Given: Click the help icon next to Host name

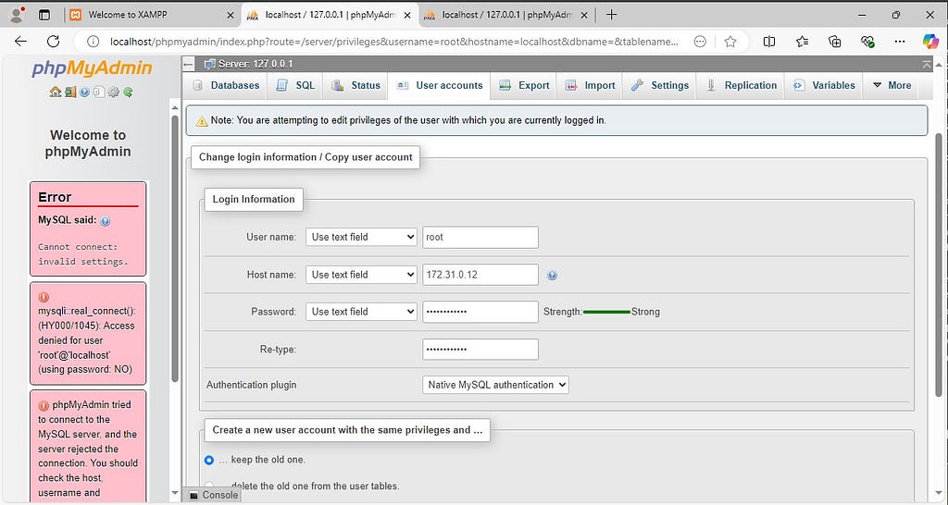Looking at the screenshot, I should 552,275.
